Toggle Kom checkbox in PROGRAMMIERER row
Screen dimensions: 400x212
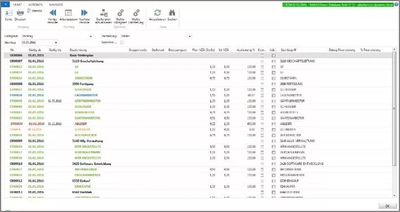(262, 175)
